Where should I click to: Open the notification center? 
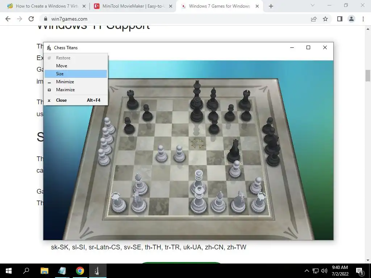point(360,271)
